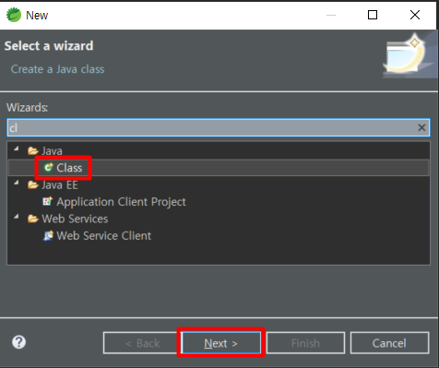439x368 pixels.
Task: Close the New dialog window
Action: [x=415, y=15]
